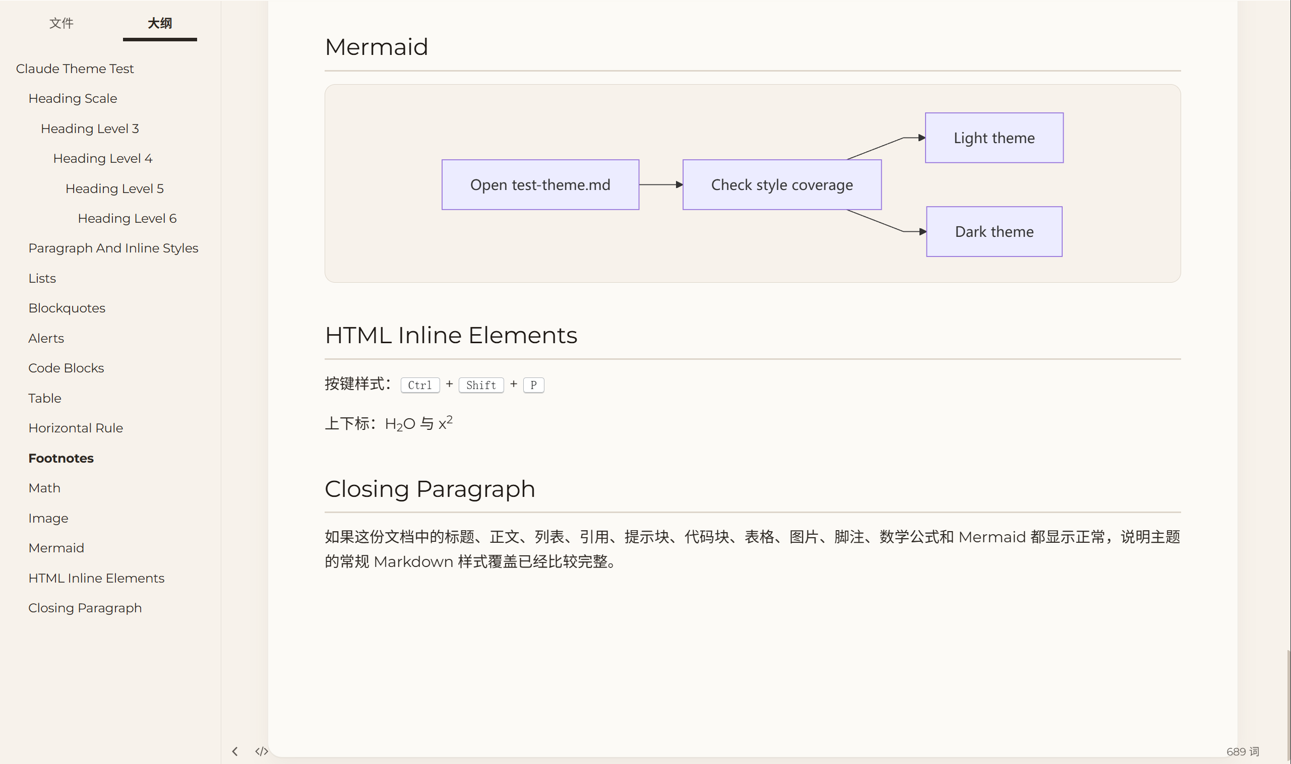The image size is (1291, 764).
Task: Select Heading Level 6 outline item
Action: (127, 218)
